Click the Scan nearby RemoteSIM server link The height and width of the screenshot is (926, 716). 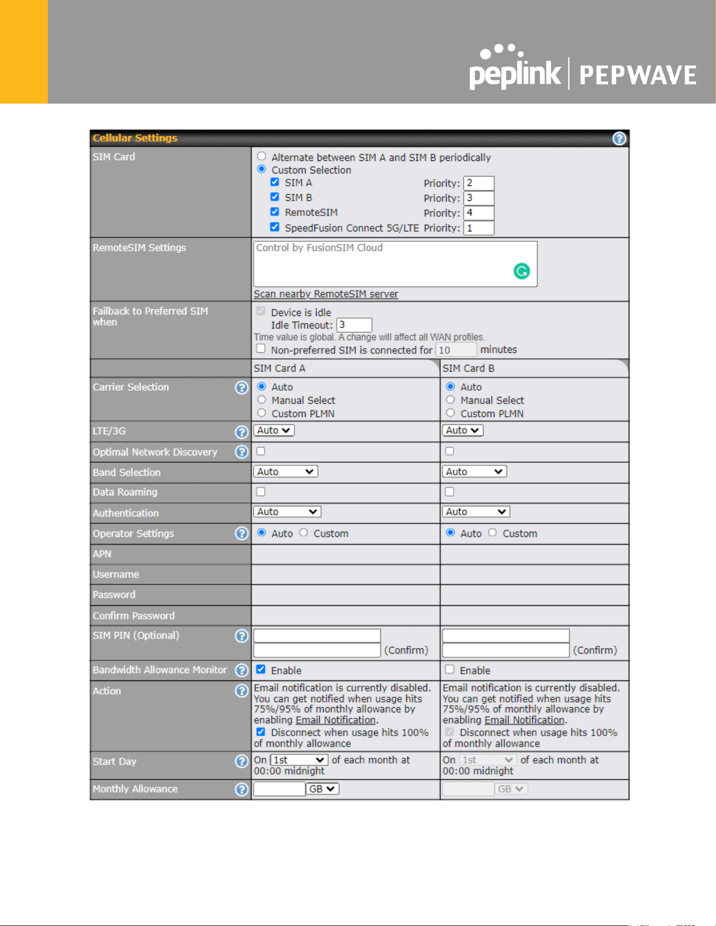tap(326, 294)
